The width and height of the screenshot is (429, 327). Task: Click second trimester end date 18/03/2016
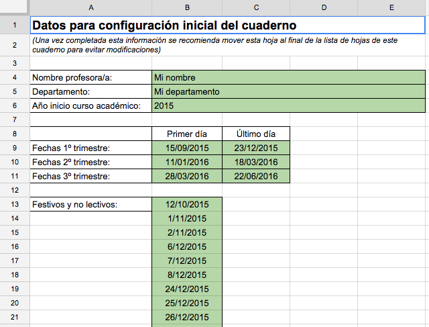[255, 162]
